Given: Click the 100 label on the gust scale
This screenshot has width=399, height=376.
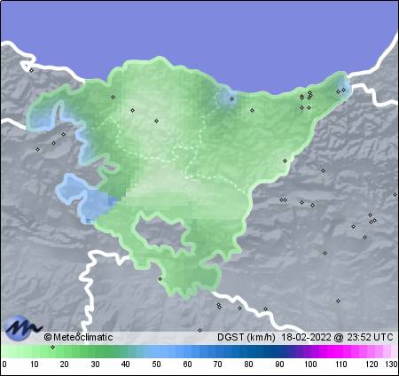Looking at the screenshot, I should point(310,364).
